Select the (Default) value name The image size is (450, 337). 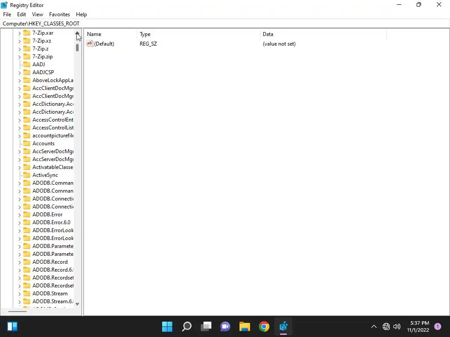point(104,44)
